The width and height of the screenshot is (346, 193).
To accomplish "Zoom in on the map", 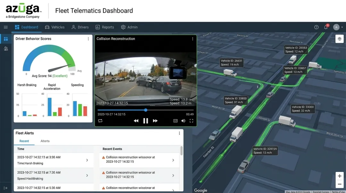I will (x=339, y=176).
